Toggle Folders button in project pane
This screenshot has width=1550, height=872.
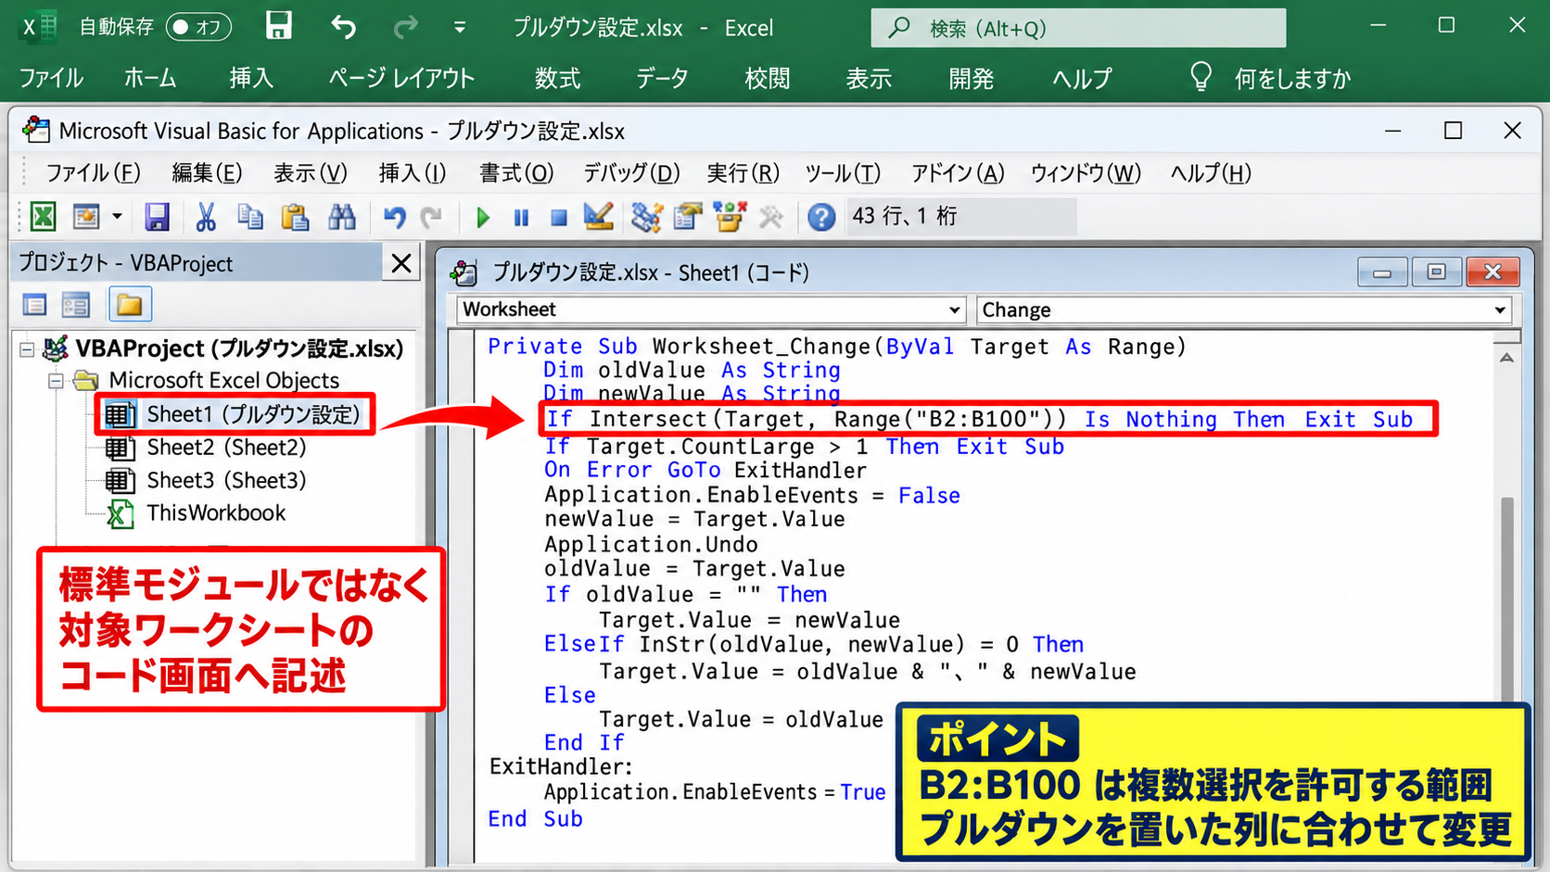[x=130, y=304]
